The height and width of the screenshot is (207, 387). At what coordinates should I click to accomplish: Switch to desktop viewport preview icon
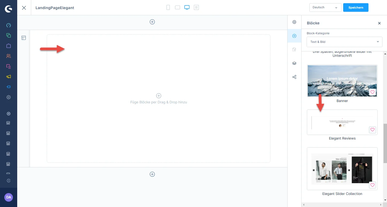tap(187, 7)
